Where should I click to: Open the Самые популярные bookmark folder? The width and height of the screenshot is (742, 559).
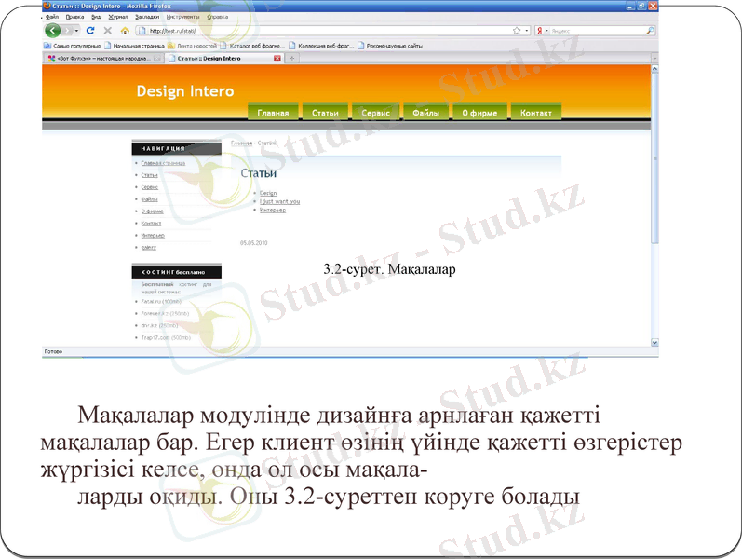click(x=72, y=46)
